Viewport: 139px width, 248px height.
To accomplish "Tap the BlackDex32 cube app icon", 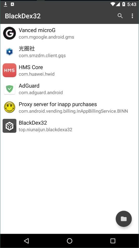I will pyautogui.click(x=10, y=126).
